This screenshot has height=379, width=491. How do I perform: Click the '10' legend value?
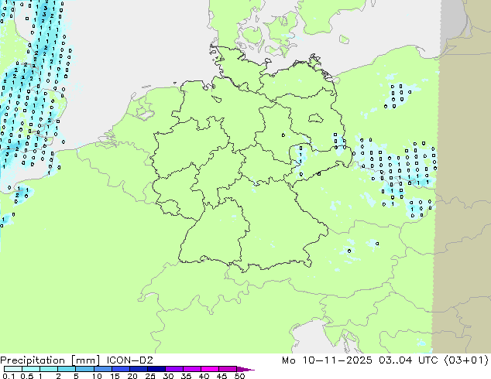coord(97,376)
